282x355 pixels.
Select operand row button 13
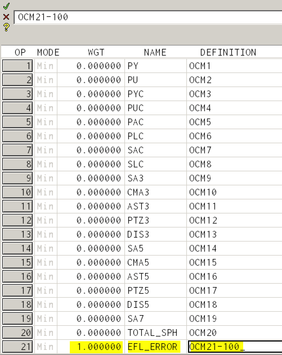[17, 234]
